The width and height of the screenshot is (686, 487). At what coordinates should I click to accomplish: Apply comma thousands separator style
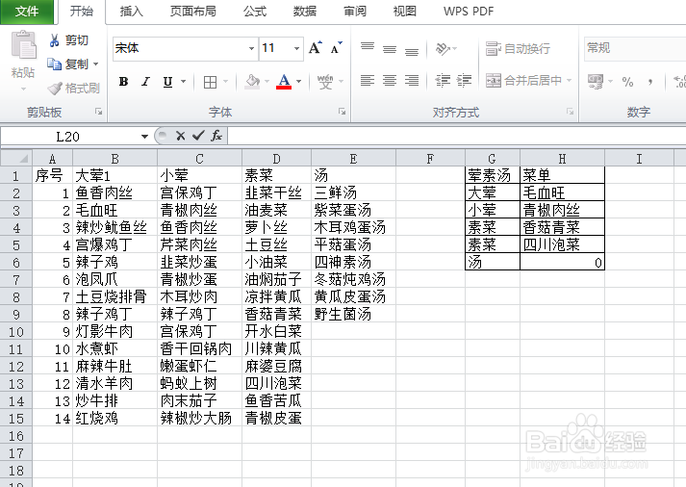pos(650,82)
